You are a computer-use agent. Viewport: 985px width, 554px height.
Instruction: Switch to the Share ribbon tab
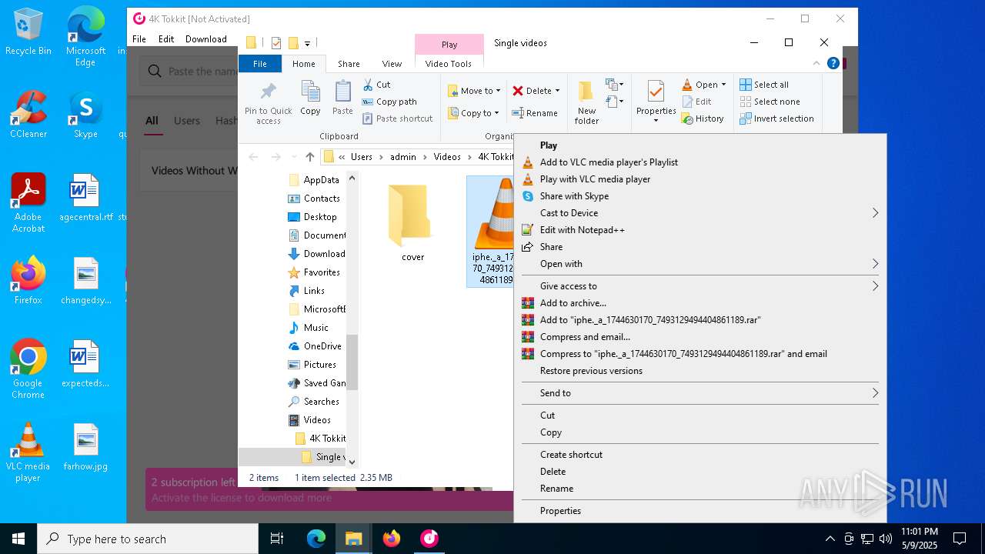(x=349, y=64)
